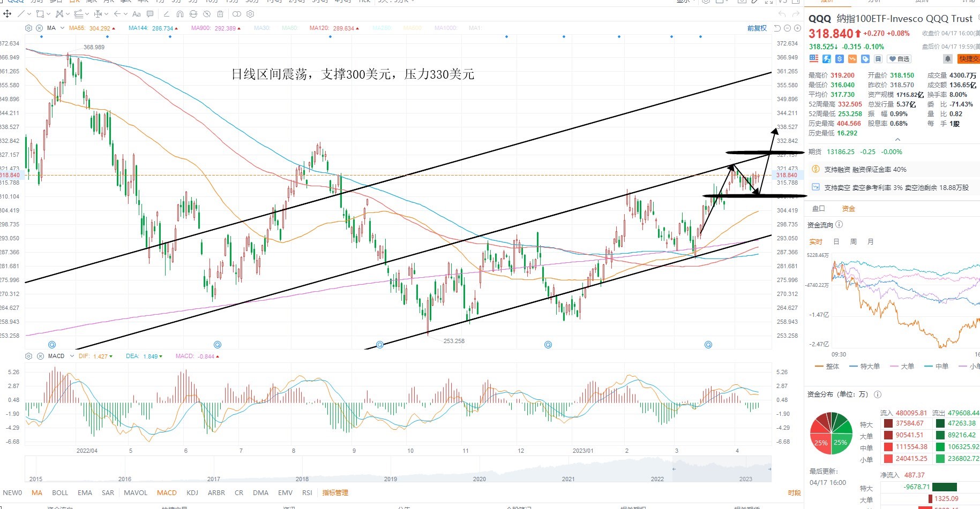
Task: Open drawing toolbar settings gear
Action: [250, 14]
